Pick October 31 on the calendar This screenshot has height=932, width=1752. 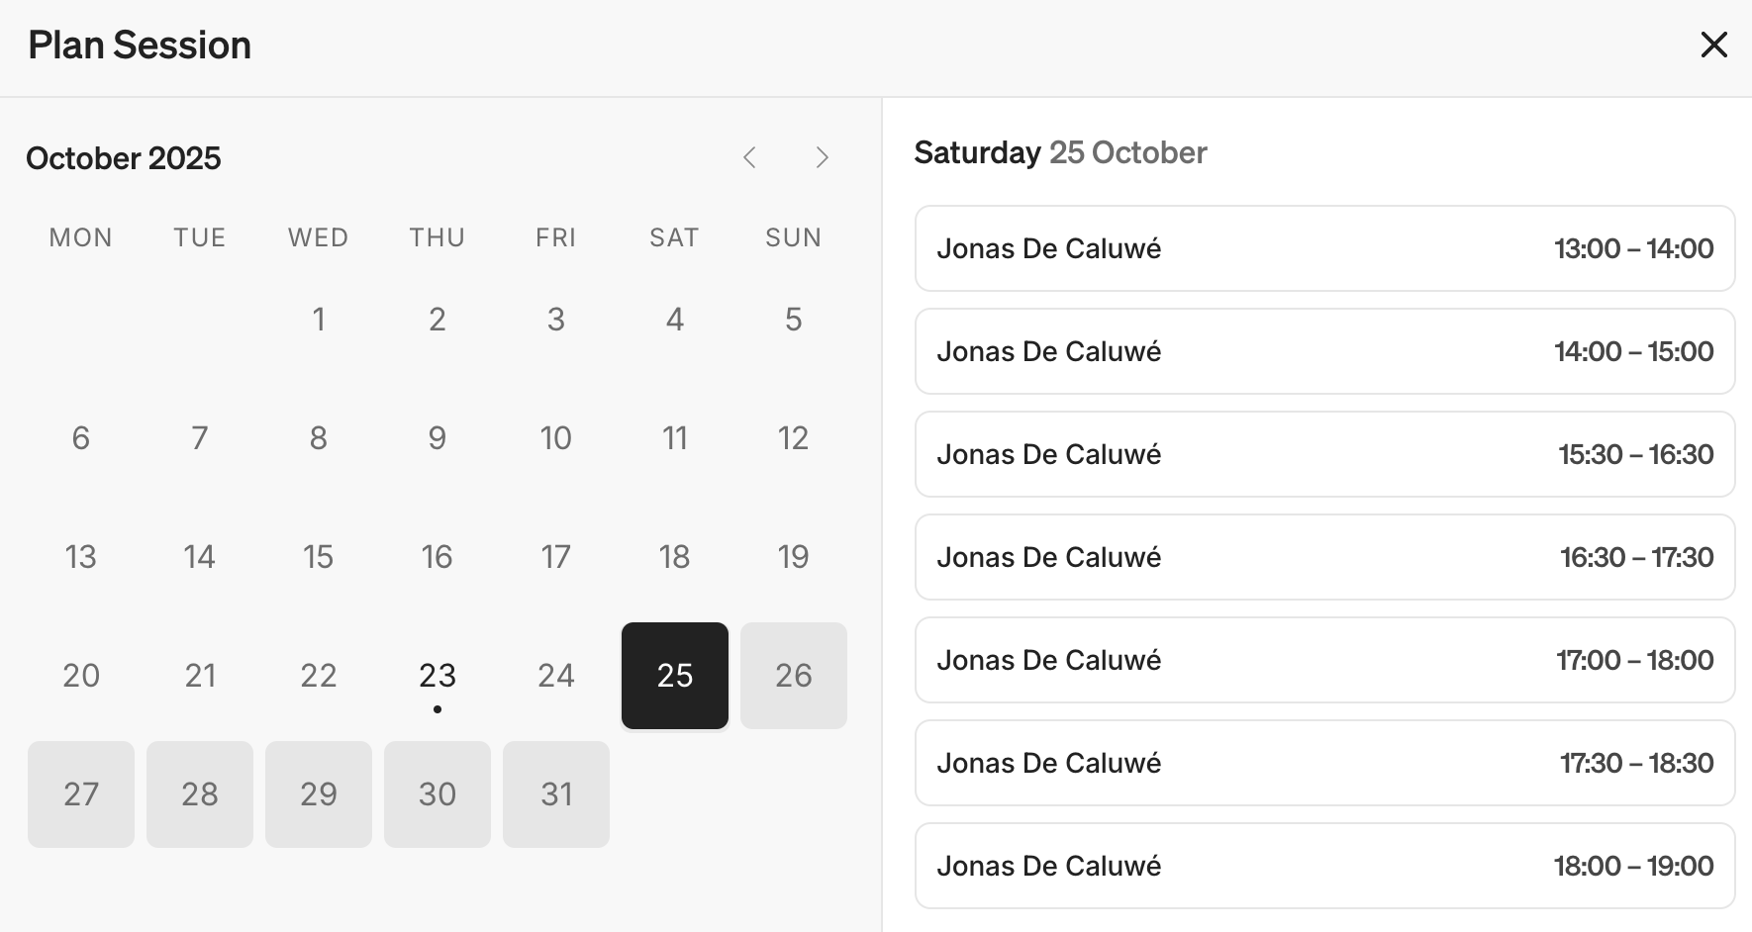pyautogui.click(x=556, y=794)
